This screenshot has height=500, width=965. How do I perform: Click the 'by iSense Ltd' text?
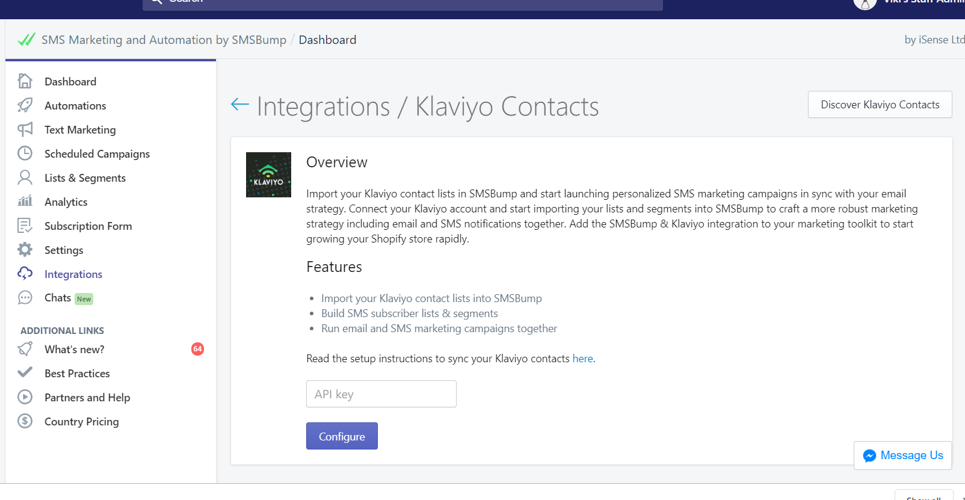pos(934,40)
